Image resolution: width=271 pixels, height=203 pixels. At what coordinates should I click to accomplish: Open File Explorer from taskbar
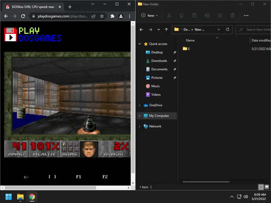click(20, 197)
